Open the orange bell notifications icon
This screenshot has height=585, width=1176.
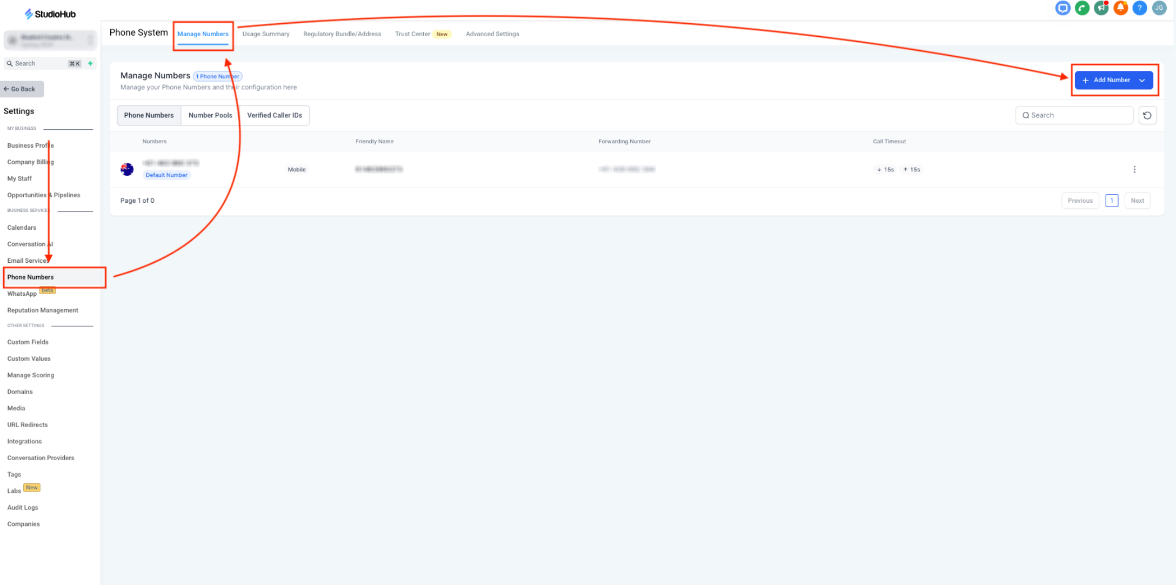click(x=1120, y=8)
